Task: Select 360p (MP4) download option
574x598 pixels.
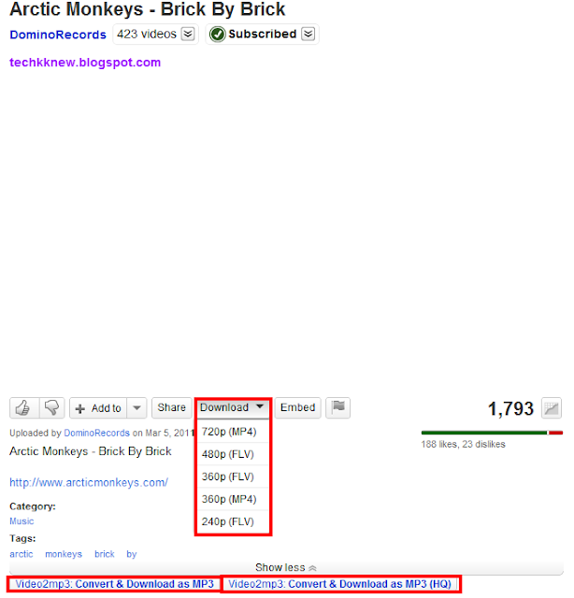Action: point(233,499)
